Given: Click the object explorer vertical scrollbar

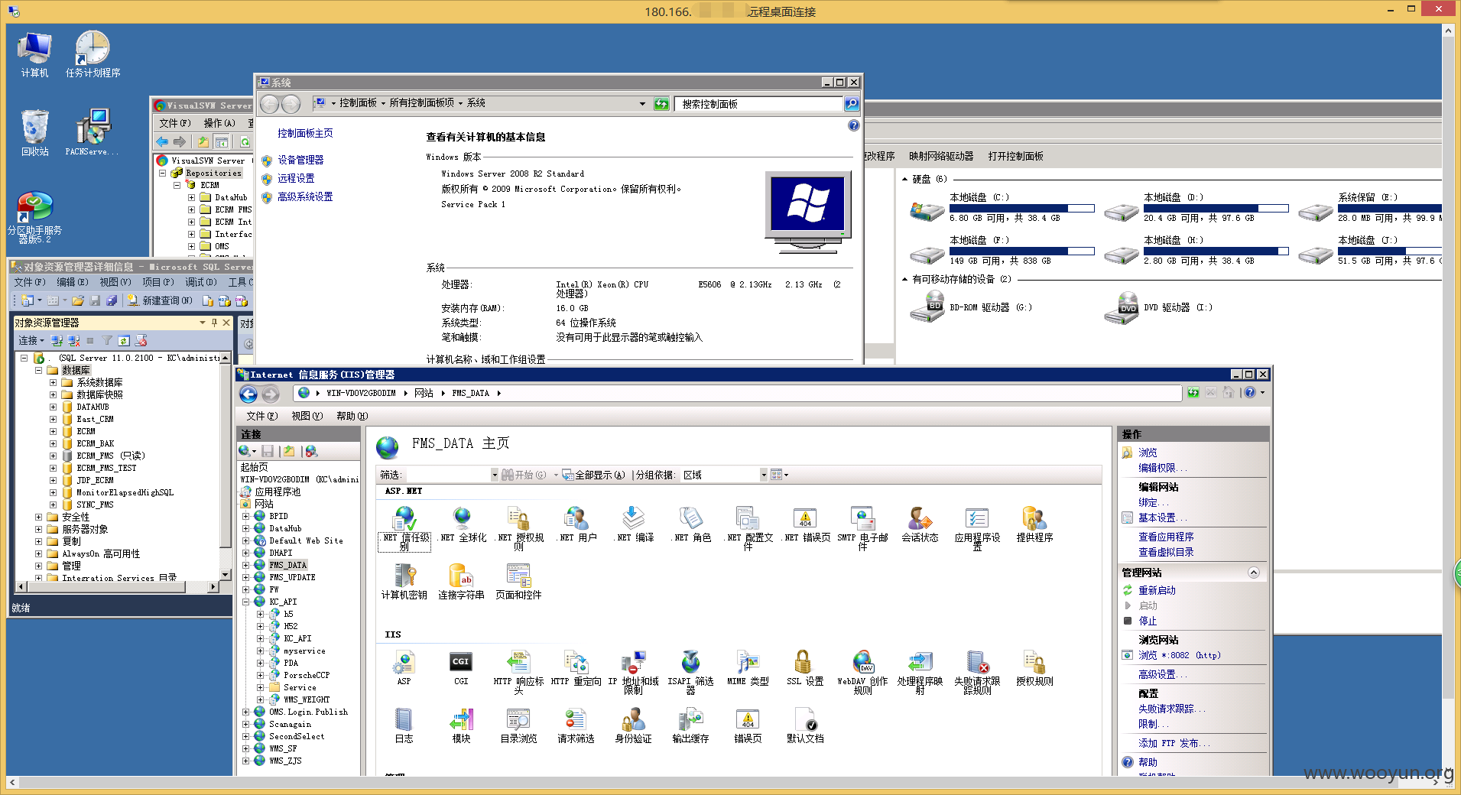Looking at the screenshot, I should [x=225, y=466].
